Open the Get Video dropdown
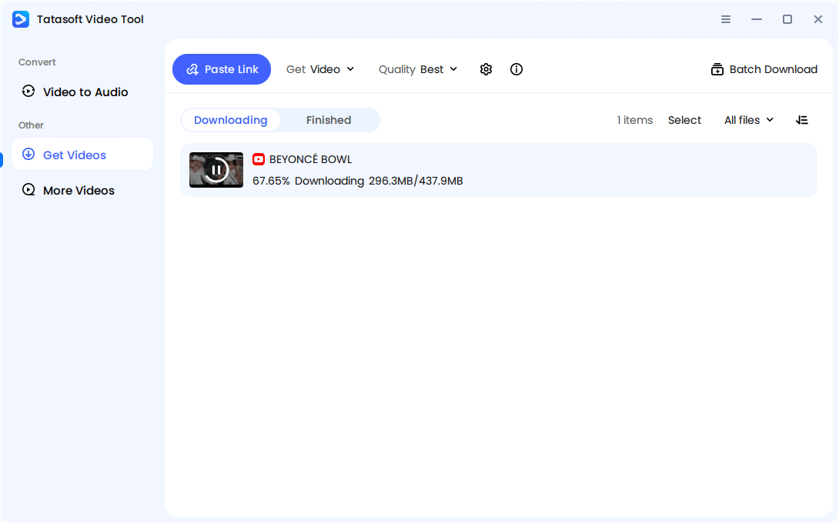The height and width of the screenshot is (523, 839). 320,69
